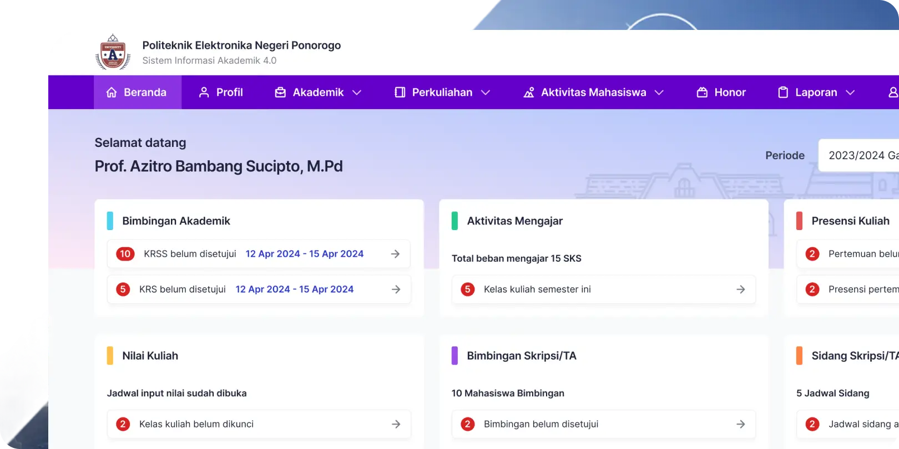The height and width of the screenshot is (449, 899).
Task: Click the Honor wallet icon
Action: coord(702,93)
